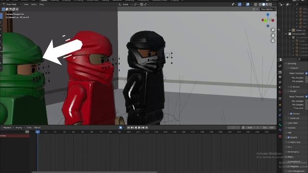This screenshot has width=308, height=173.
Task: Enable the Motion Blur checkbox
Action: point(289,142)
